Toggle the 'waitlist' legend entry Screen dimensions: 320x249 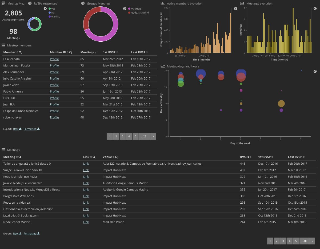coord(54,17)
